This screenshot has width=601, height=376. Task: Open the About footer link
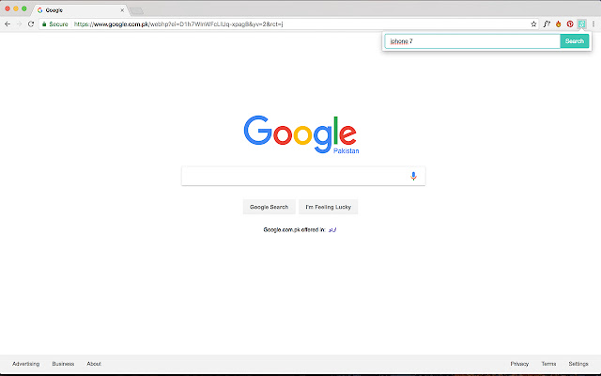94,364
